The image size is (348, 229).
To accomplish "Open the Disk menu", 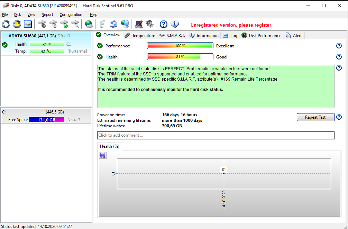I will pos(18,15).
